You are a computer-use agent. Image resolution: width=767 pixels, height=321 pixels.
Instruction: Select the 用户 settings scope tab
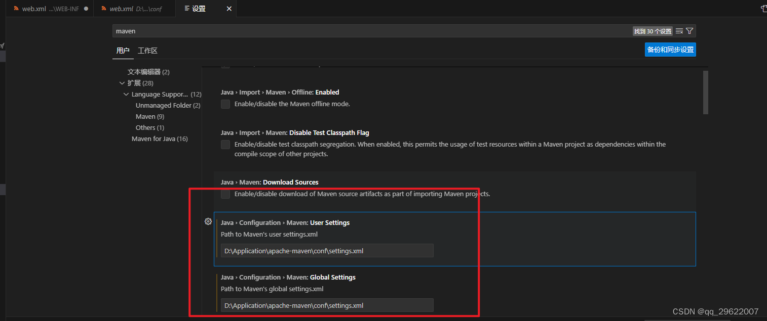tap(123, 51)
